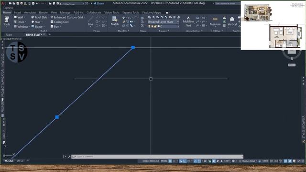Select the Roof Slab tool

coord(39,17)
